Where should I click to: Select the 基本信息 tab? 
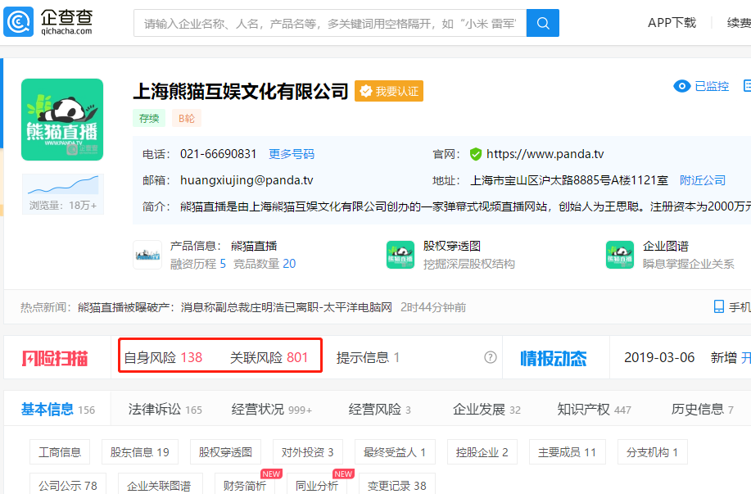click(x=58, y=409)
